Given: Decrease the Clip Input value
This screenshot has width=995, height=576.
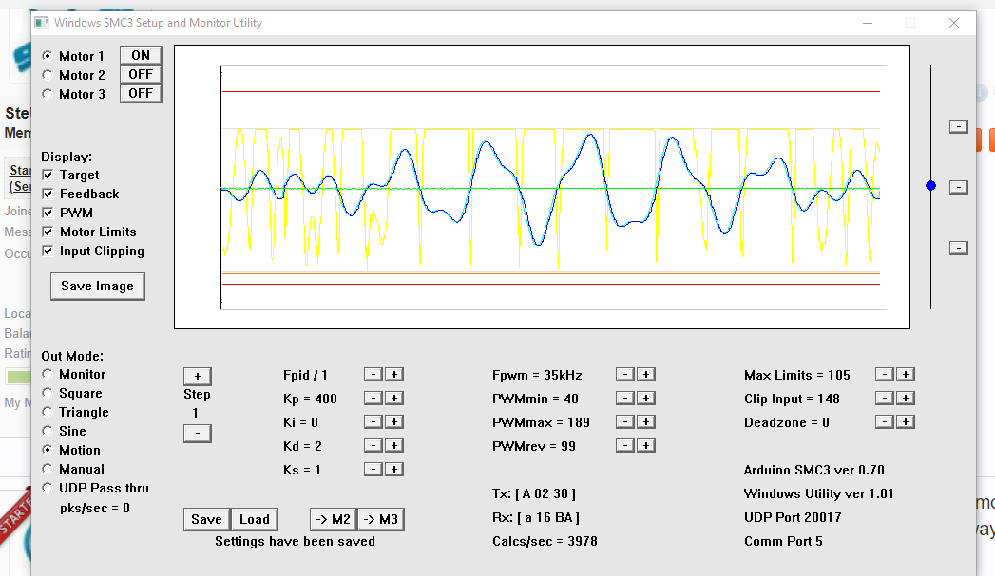Looking at the screenshot, I should 884,399.
